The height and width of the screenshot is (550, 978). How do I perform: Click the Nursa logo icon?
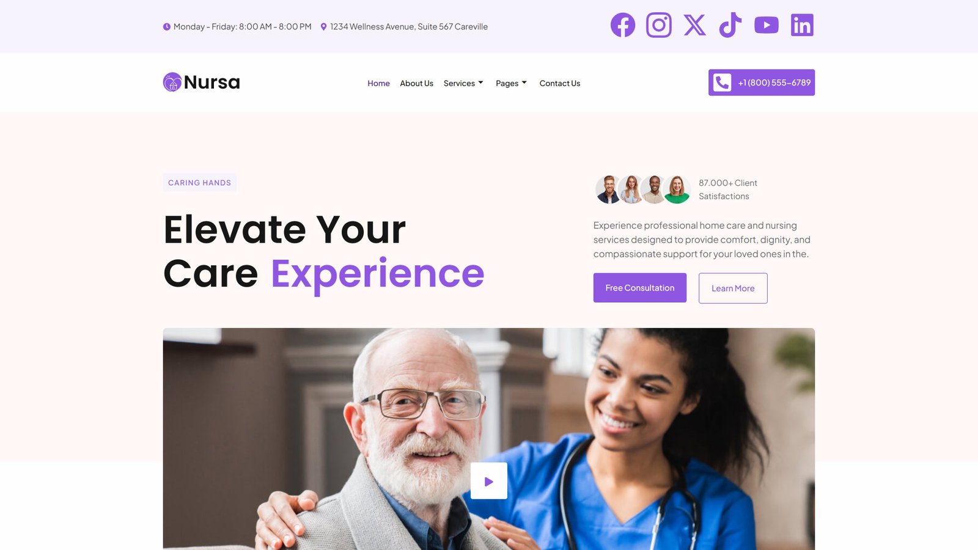click(172, 82)
